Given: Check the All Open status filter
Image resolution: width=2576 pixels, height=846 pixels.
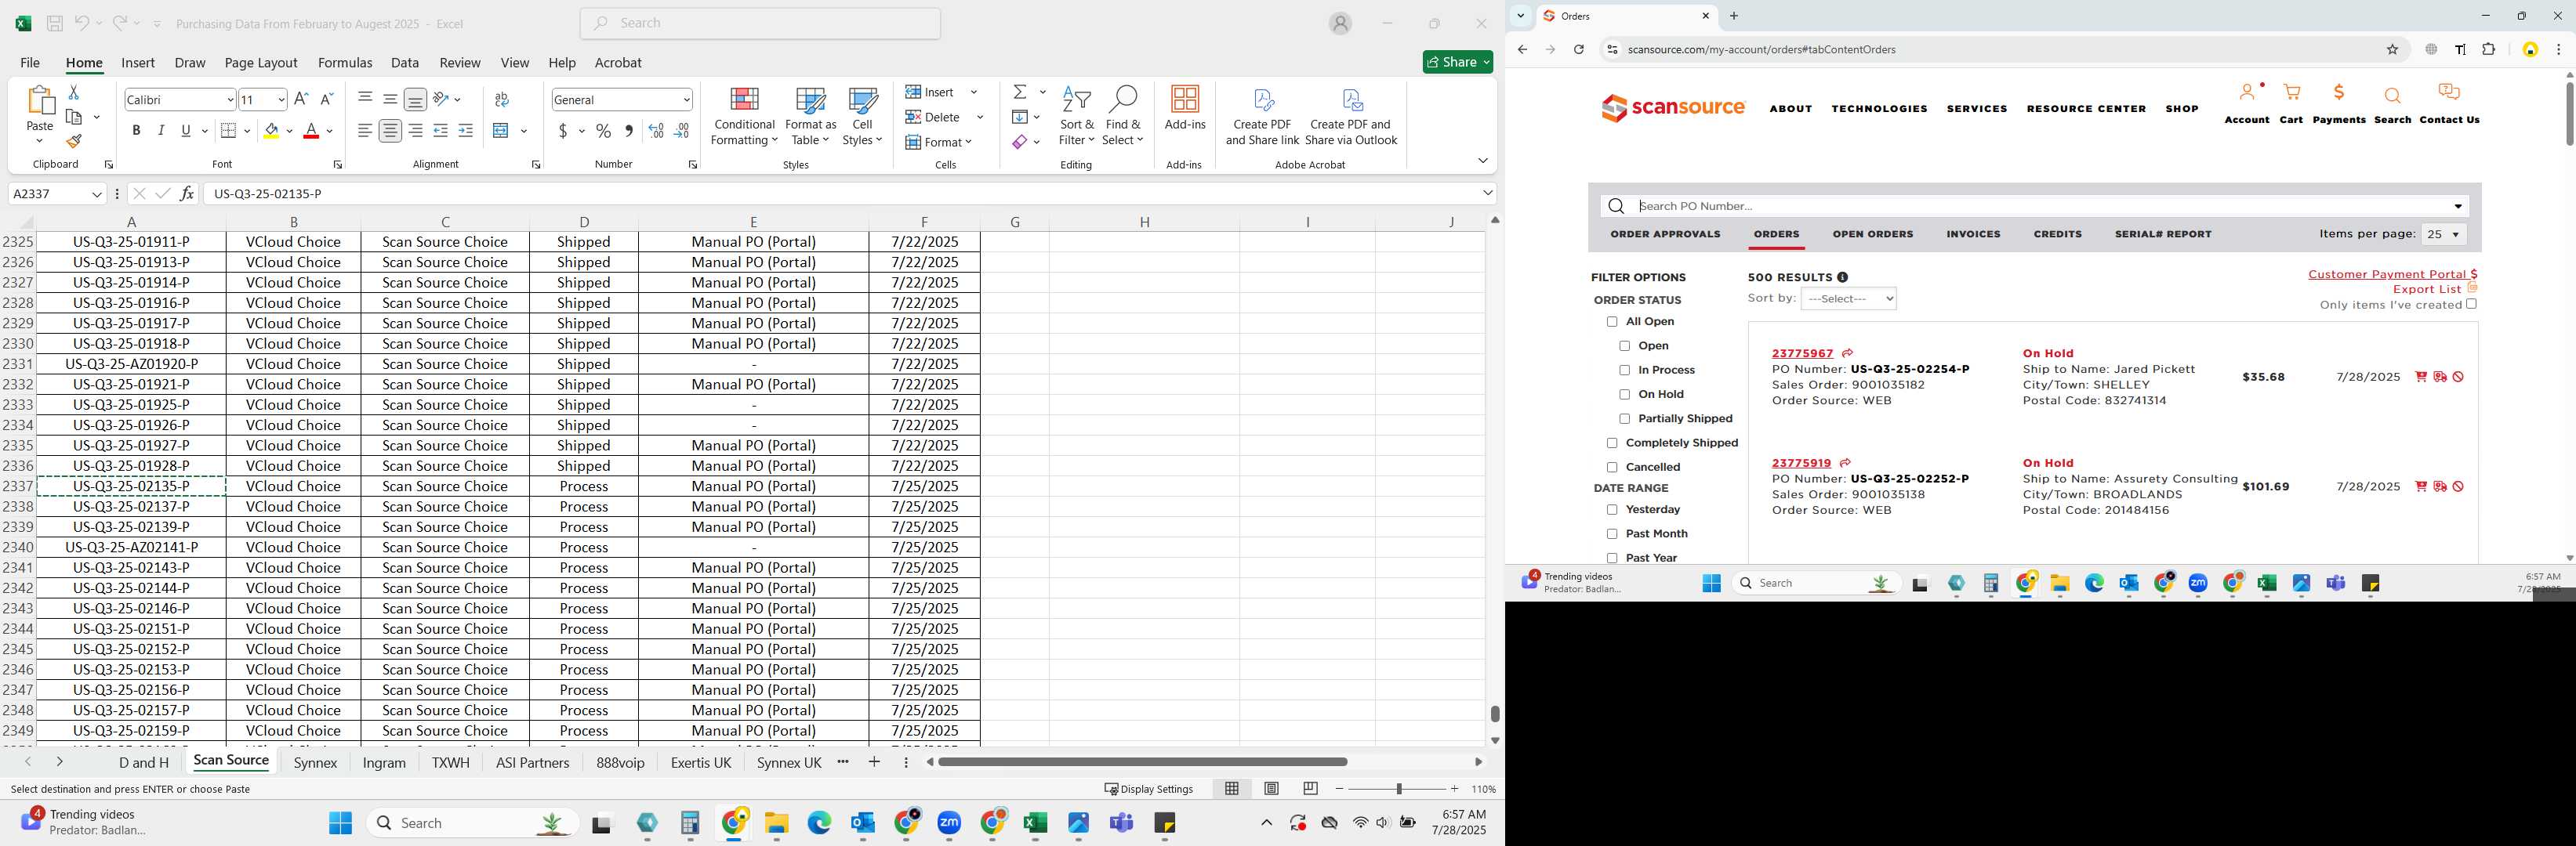Looking at the screenshot, I should coord(1611,322).
